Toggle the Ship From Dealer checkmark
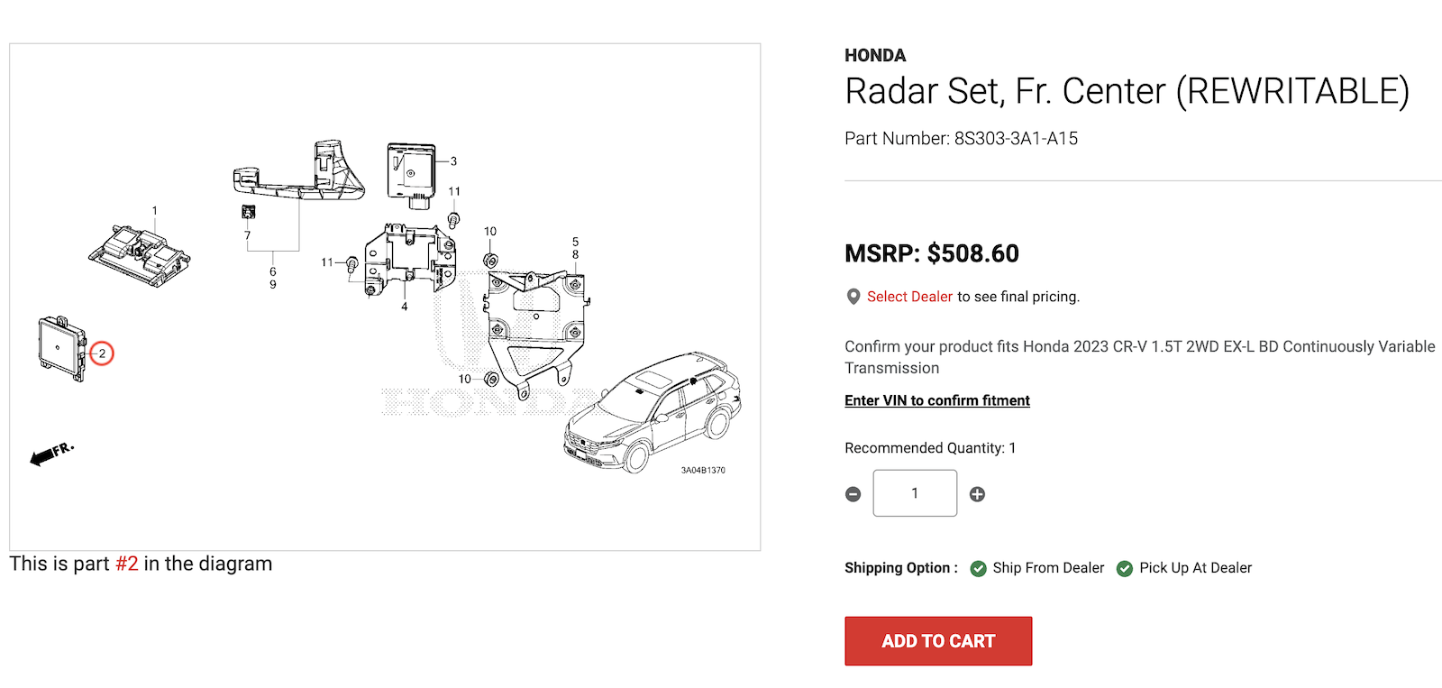The height and width of the screenshot is (688, 1442). (978, 568)
